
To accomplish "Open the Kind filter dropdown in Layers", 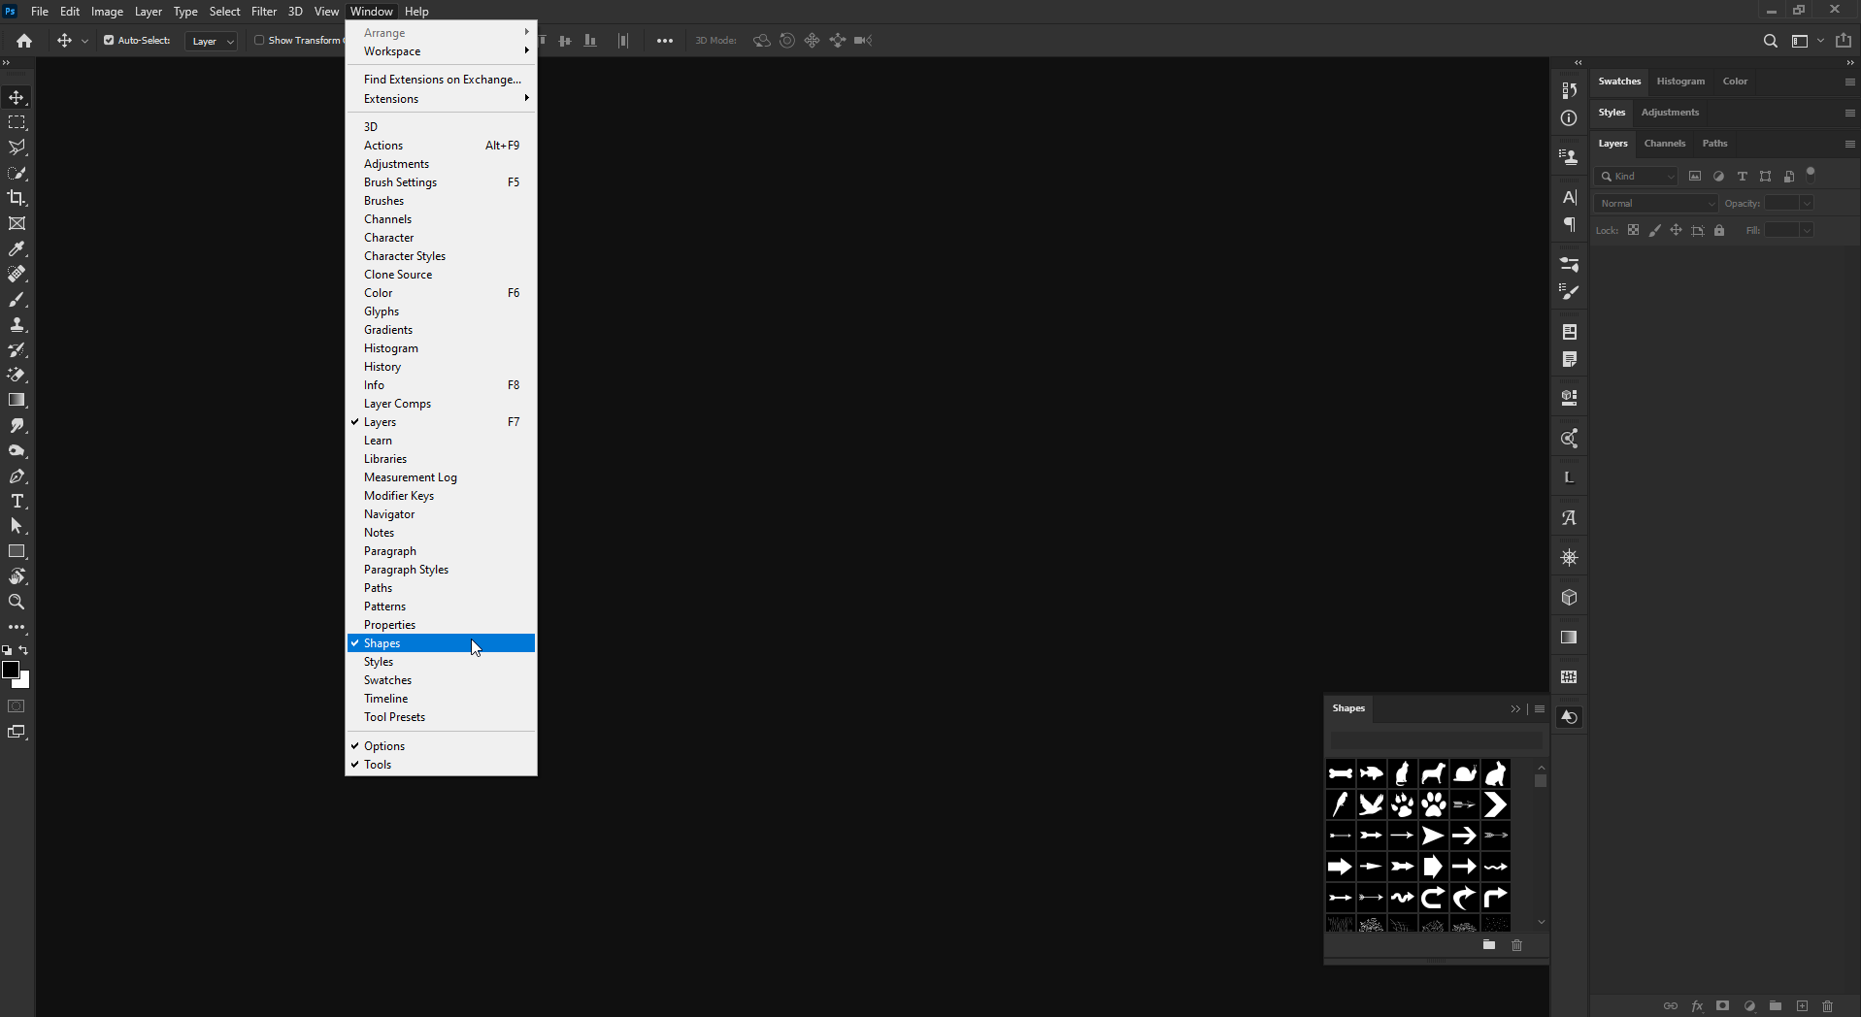I will tap(1637, 176).
